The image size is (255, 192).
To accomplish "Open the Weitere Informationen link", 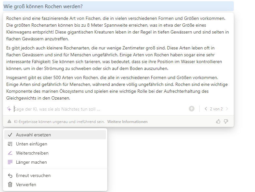I will 127,122.
